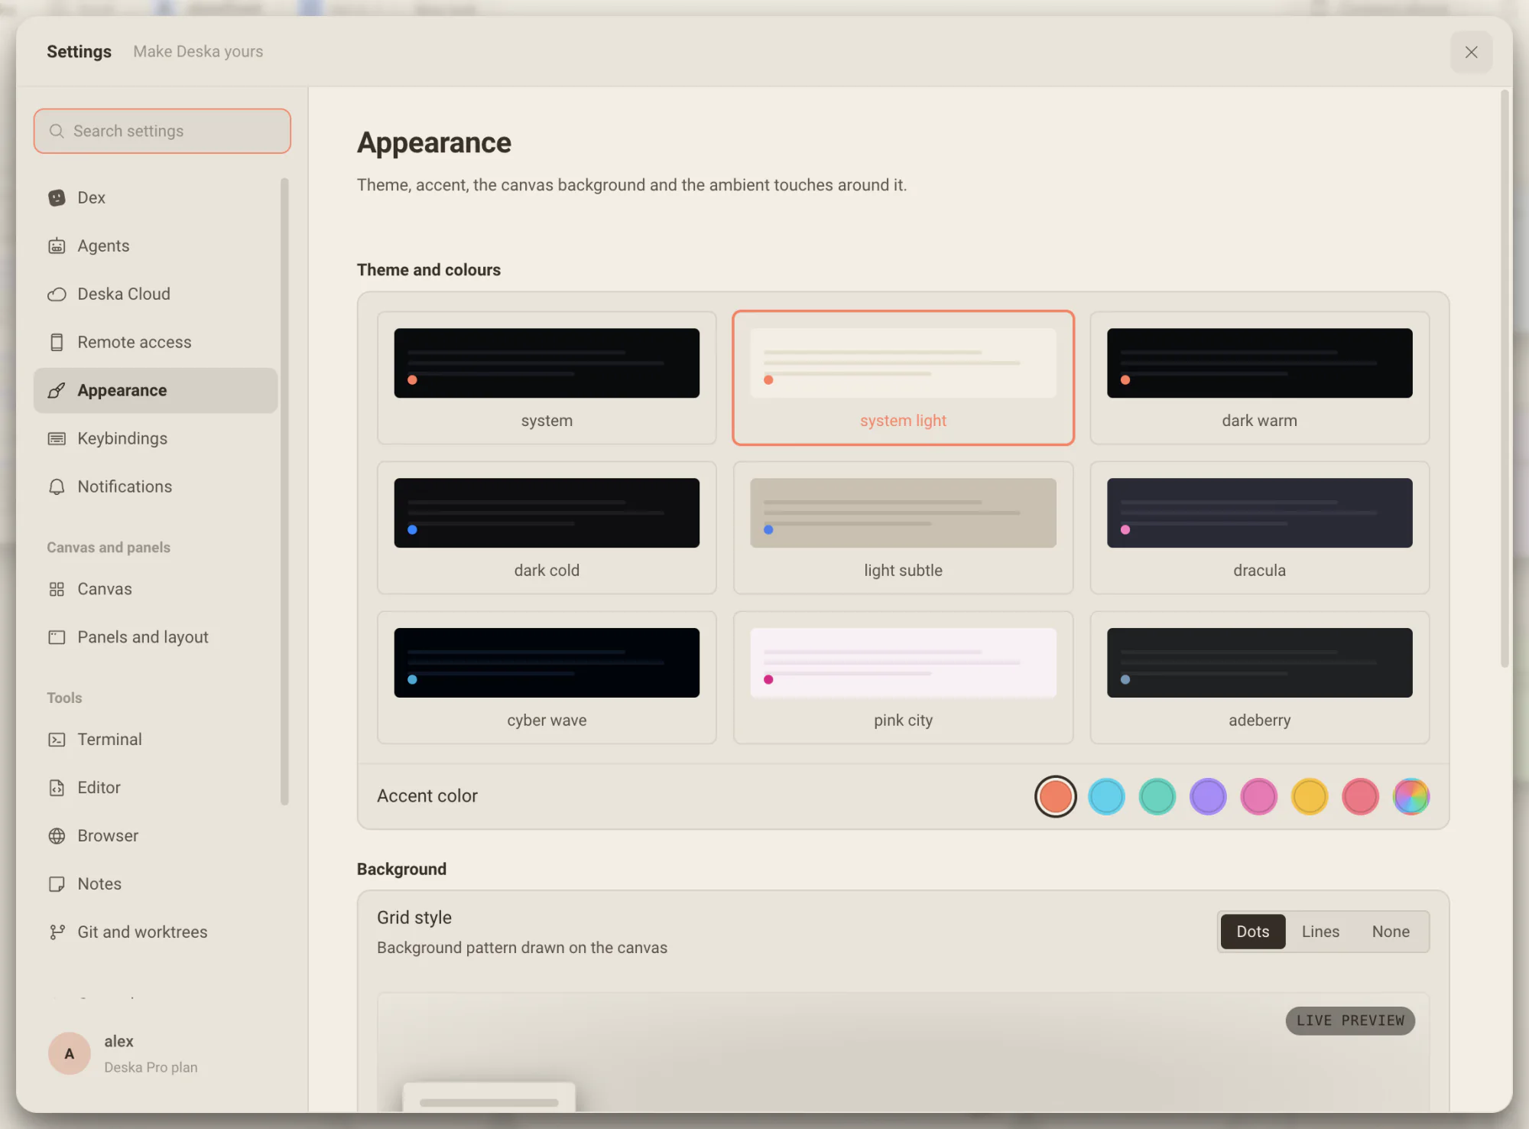Select the dark warm theme

pos(1259,378)
